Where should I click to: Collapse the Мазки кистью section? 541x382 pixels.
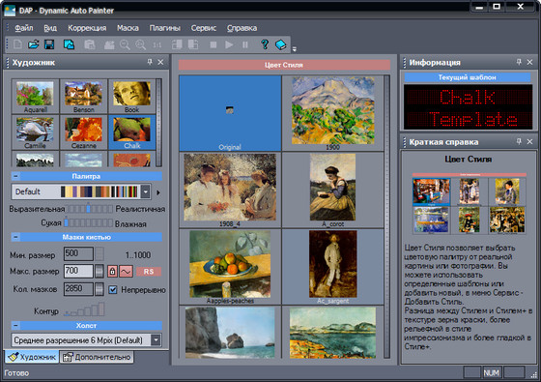pos(15,237)
